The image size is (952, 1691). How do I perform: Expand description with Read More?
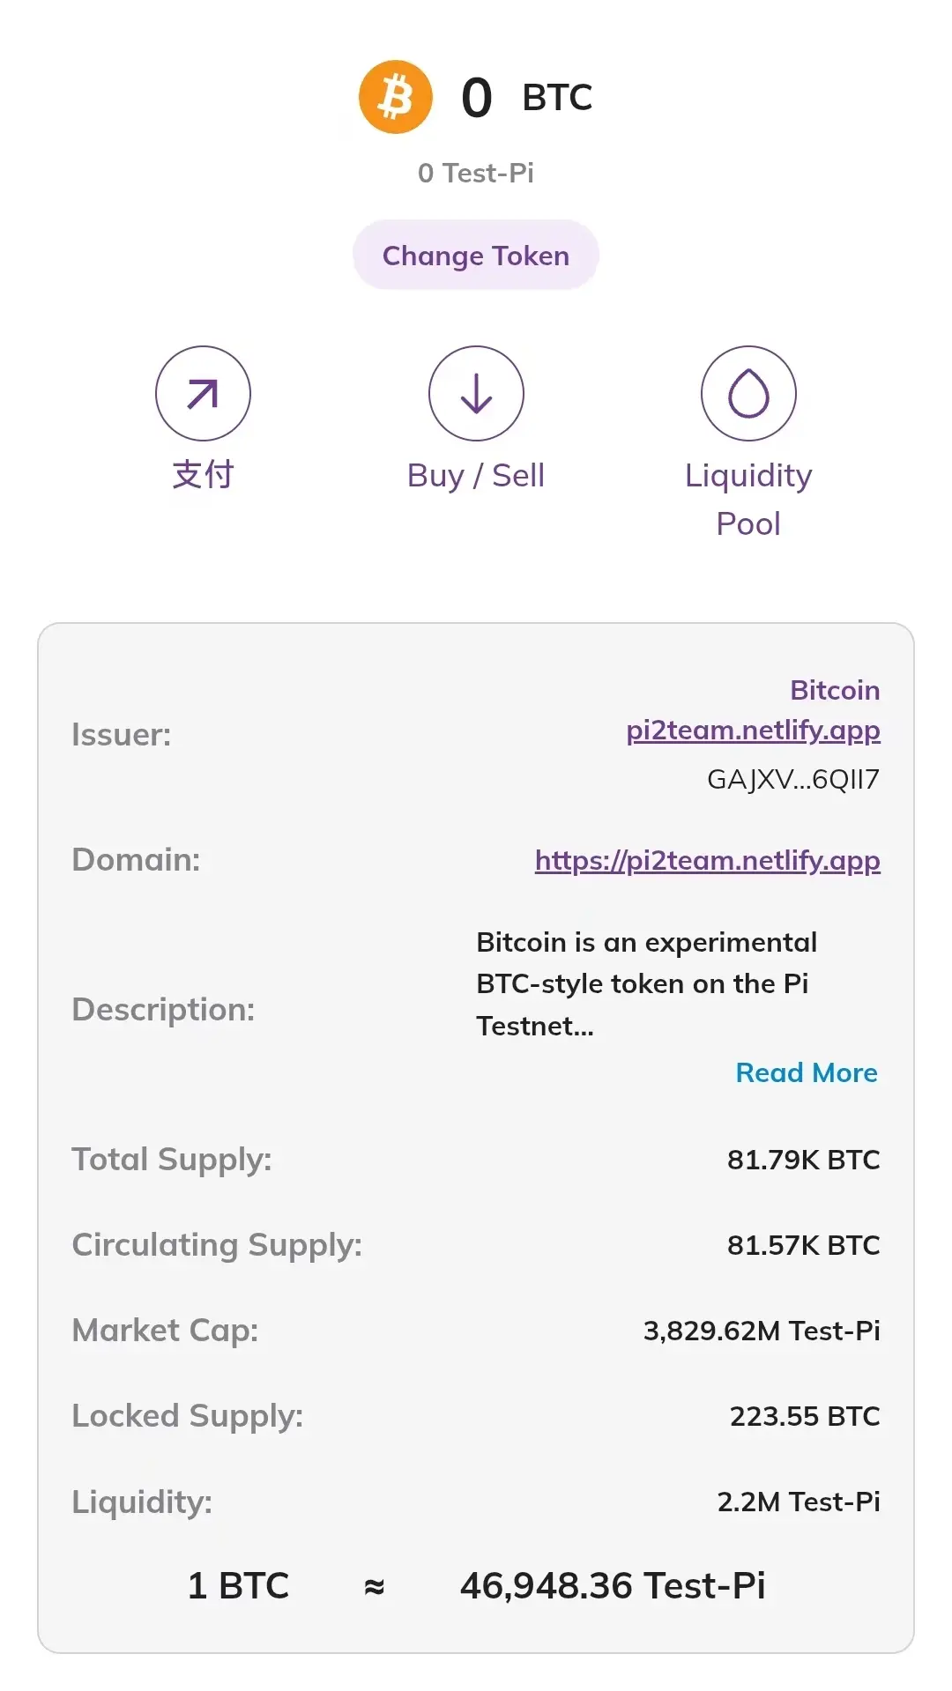pyautogui.click(x=806, y=1072)
